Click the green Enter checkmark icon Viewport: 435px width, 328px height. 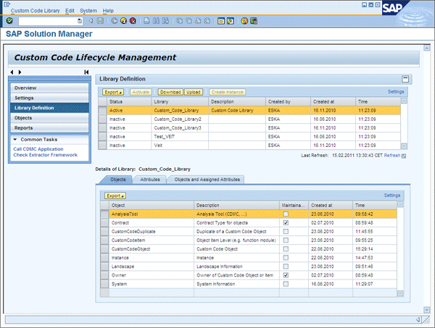(9, 21)
